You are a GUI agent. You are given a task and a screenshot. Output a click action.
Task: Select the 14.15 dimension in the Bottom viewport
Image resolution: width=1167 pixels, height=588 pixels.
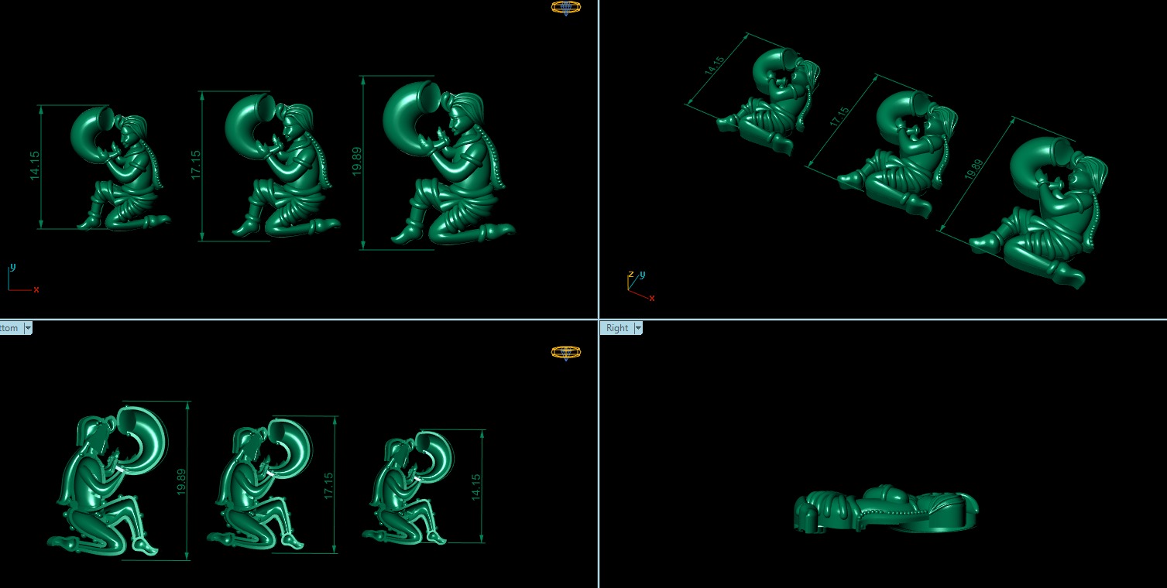tap(475, 487)
